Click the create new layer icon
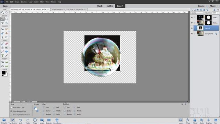This screenshot has width=220, height=124. pos(192,10)
